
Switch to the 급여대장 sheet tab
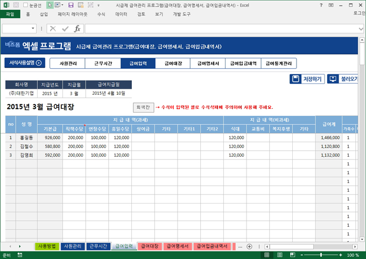click(x=150, y=246)
